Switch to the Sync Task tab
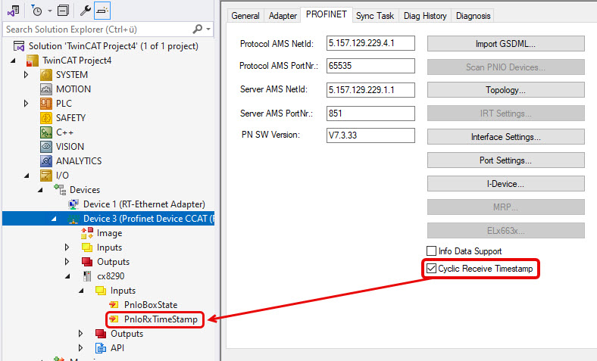Image resolution: width=597 pixels, height=361 pixels. point(377,16)
